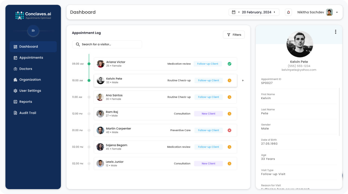This screenshot has height=194, width=348.
Task: Open the three-dot menu on patient panel
Action: pyautogui.click(x=336, y=32)
